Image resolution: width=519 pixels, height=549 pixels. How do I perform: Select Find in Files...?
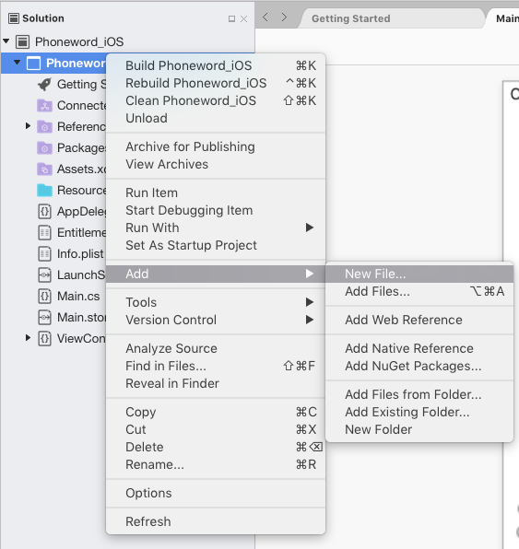coord(216,366)
